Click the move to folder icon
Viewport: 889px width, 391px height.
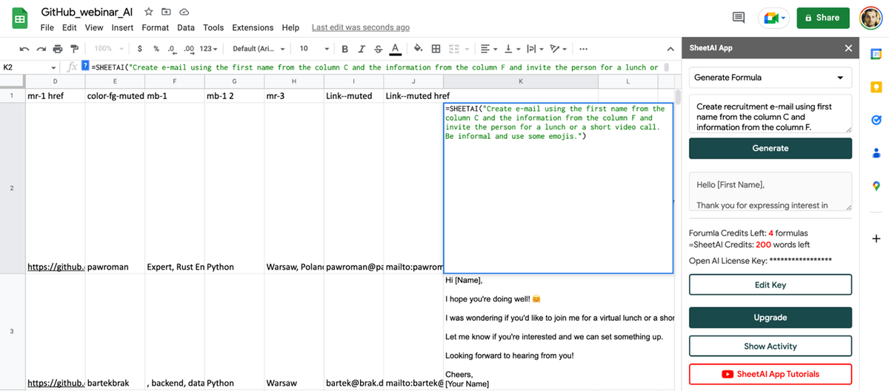pos(166,13)
